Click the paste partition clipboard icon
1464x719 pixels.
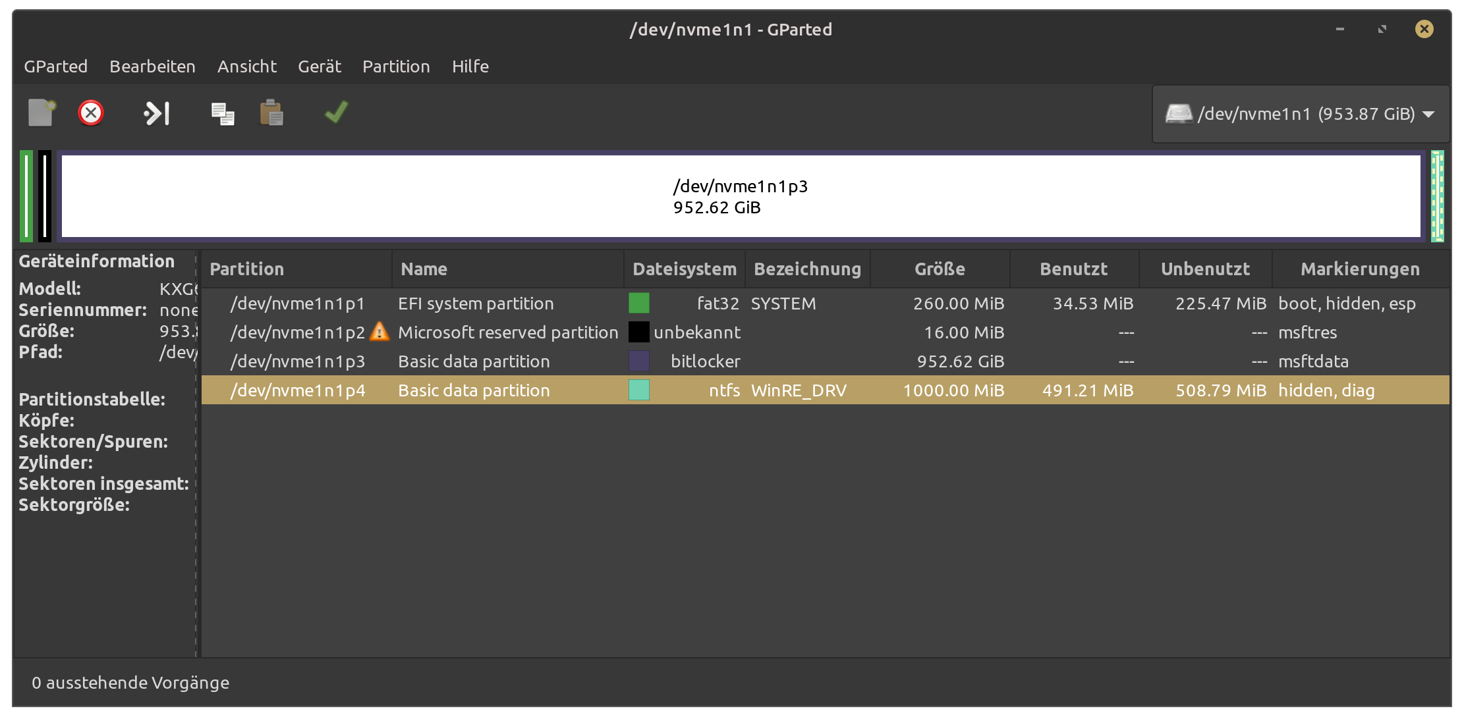coord(271,113)
